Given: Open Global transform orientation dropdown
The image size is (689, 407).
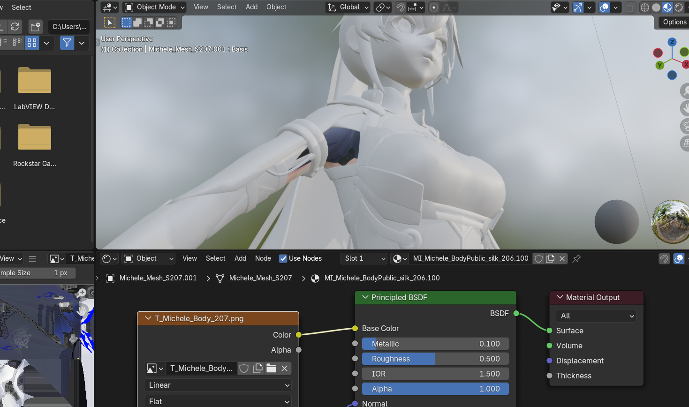Looking at the screenshot, I should 348,7.
